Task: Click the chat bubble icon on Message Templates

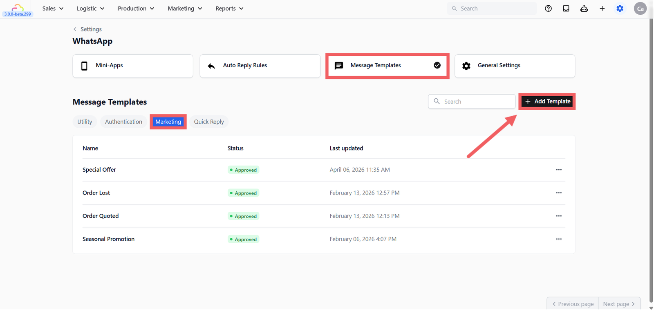Action: pos(339,66)
